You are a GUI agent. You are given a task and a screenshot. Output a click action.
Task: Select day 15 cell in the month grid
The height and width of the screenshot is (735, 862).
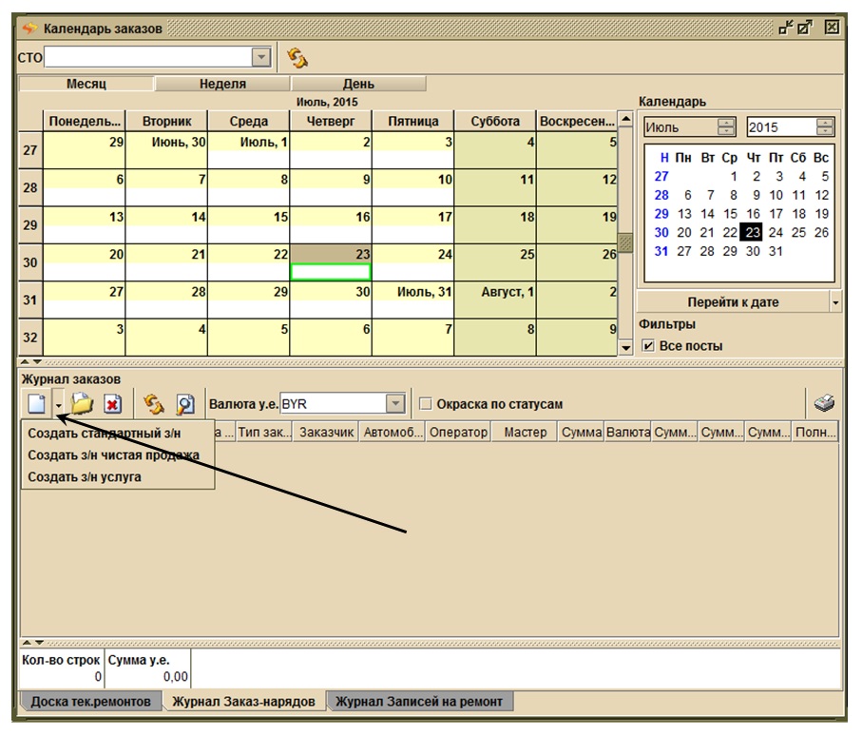(248, 225)
